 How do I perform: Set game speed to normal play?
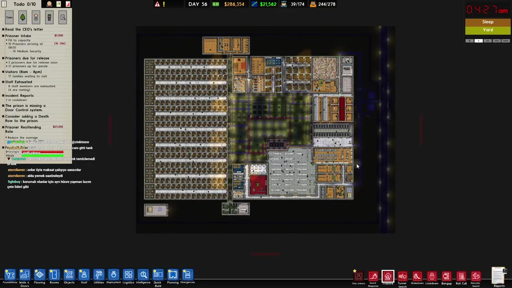pyautogui.click(x=479, y=41)
